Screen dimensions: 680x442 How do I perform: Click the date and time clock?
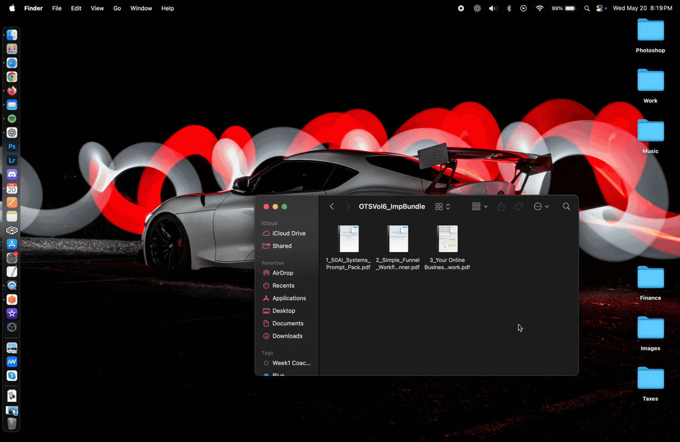click(643, 8)
